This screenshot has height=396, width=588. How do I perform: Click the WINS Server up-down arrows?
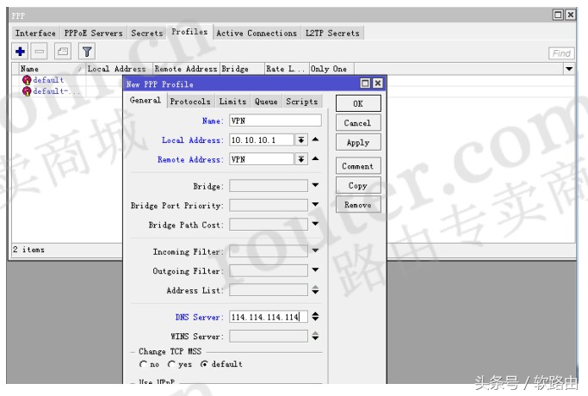315,336
